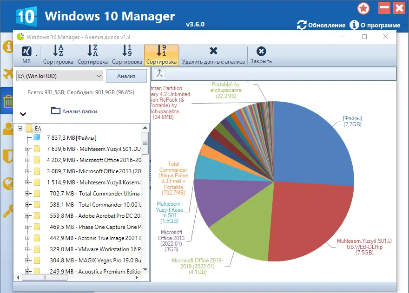Click the blue [Файлы] pie slice

(x=313, y=146)
